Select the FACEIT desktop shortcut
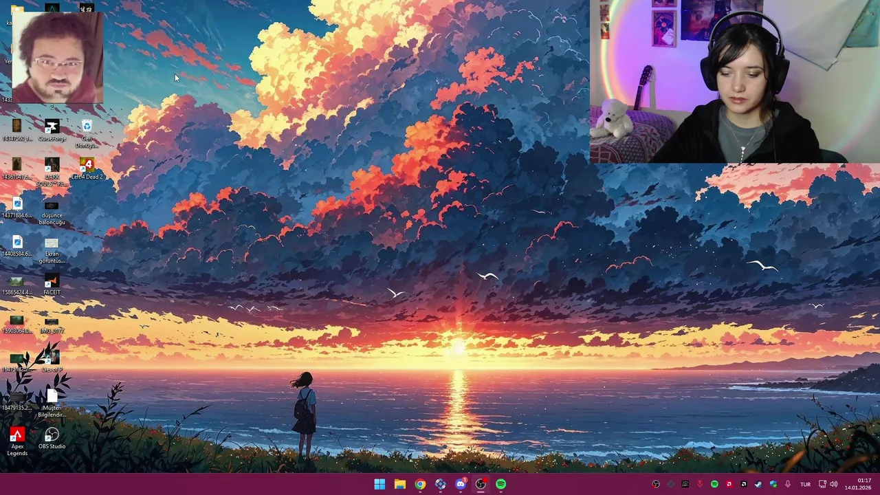The width and height of the screenshot is (880, 495). pyautogui.click(x=52, y=285)
